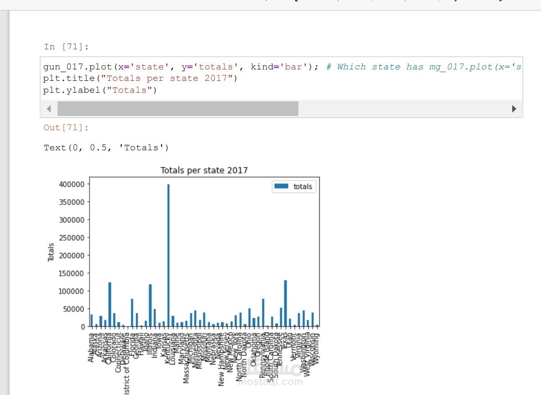The image size is (541, 395).
Task: Click the horizontal scrollbar thumb under the code
Action: [178, 109]
